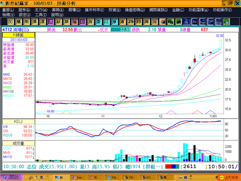Viewport: 241px width, 181px height.
Task: Open the 工具(T) menu
Action: [41, 15]
